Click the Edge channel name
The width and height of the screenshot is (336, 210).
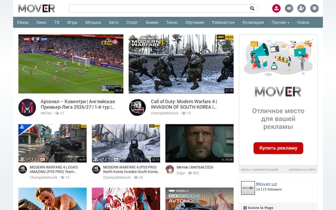181,173
